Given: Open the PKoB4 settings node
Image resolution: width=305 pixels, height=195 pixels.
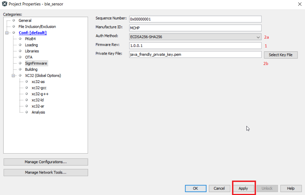Looking at the screenshot, I should 30,39.
